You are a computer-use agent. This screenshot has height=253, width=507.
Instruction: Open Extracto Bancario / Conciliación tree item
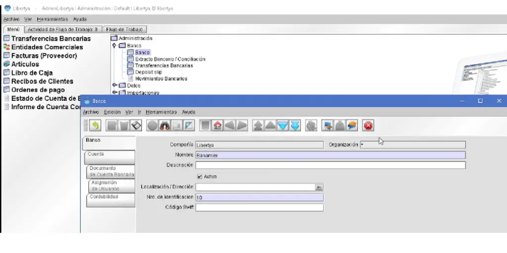coord(170,59)
